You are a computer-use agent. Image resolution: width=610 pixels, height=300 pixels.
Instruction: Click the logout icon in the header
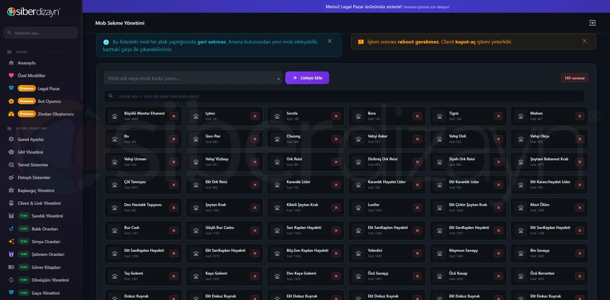pos(592,23)
